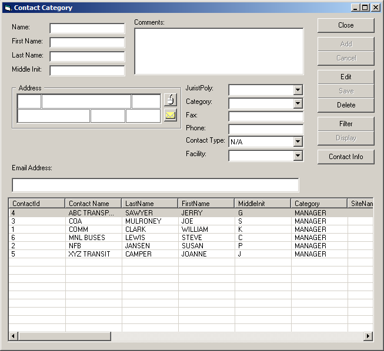Open the Filter dialog button
Image resolution: width=384 pixels, height=351 pixels.
(x=346, y=124)
